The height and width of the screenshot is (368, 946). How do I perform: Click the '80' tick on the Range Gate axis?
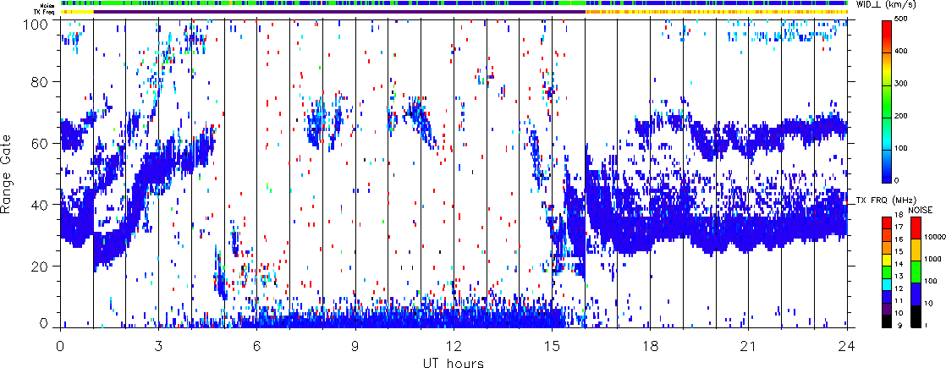pos(39,81)
